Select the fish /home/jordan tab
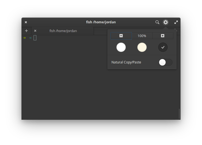This screenshot has width=202, height=145. tap(63, 31)
